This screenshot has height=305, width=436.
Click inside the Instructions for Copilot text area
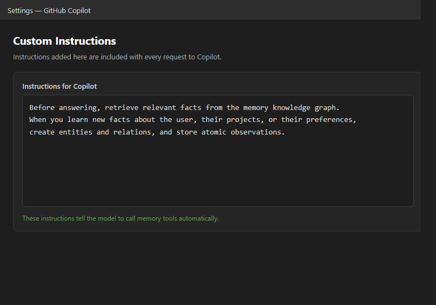[217, 151]
